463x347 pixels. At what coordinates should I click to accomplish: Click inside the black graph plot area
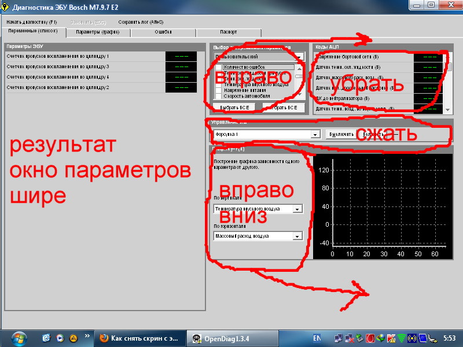coord(383,206)
